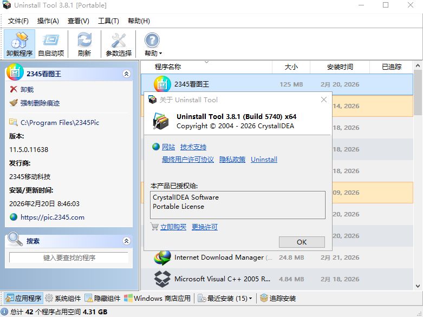Open the 文件(F) menu

18,21
